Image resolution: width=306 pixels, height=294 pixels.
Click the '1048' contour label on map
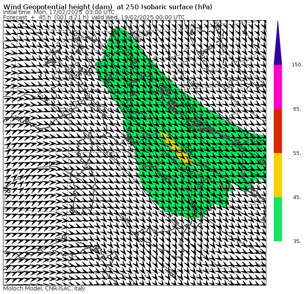61,238
